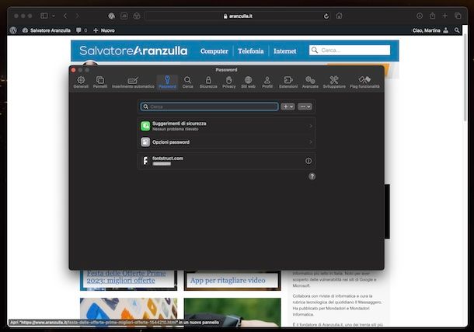
Task: Show Safari tab overview
Action: [458, 16]
